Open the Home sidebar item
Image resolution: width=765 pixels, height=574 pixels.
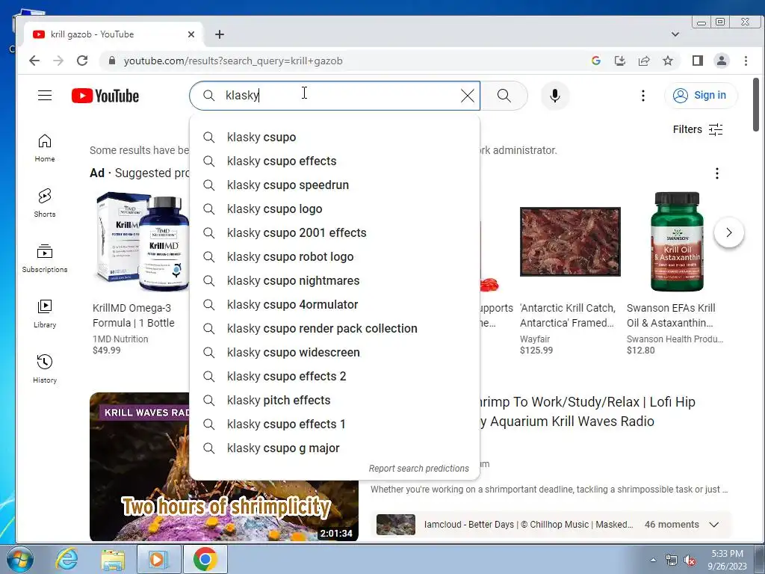[45, 148]
